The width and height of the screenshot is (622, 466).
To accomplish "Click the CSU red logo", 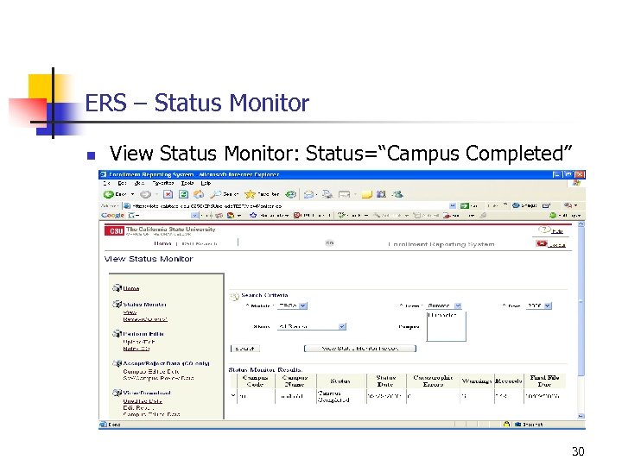I will coord(115,230).
